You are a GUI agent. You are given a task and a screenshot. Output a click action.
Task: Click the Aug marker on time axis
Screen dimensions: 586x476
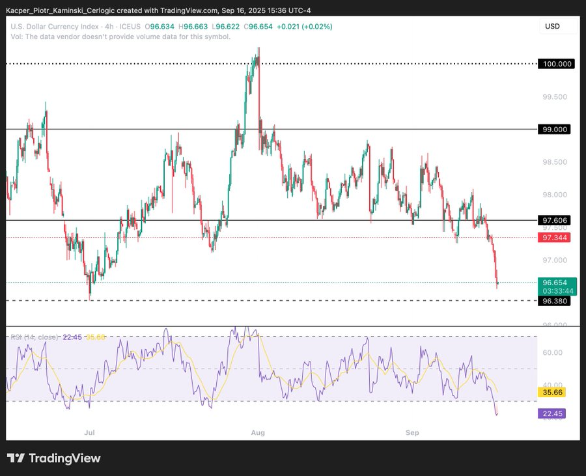(x=258, y=432)
